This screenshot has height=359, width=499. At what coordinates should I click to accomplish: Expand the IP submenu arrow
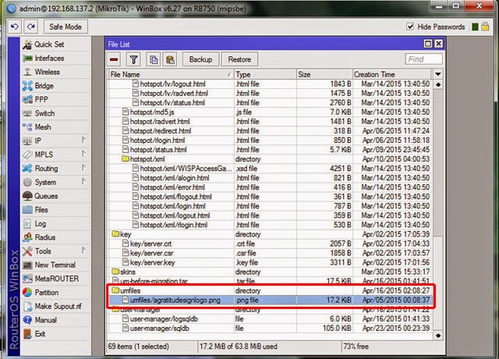point(83,140)
